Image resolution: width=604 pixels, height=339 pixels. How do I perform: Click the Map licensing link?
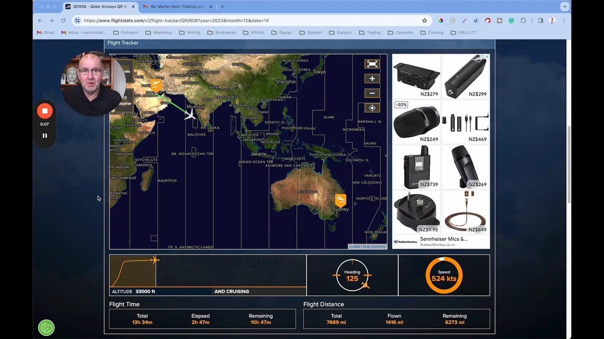pyautogui.click(x=374, y=247)
